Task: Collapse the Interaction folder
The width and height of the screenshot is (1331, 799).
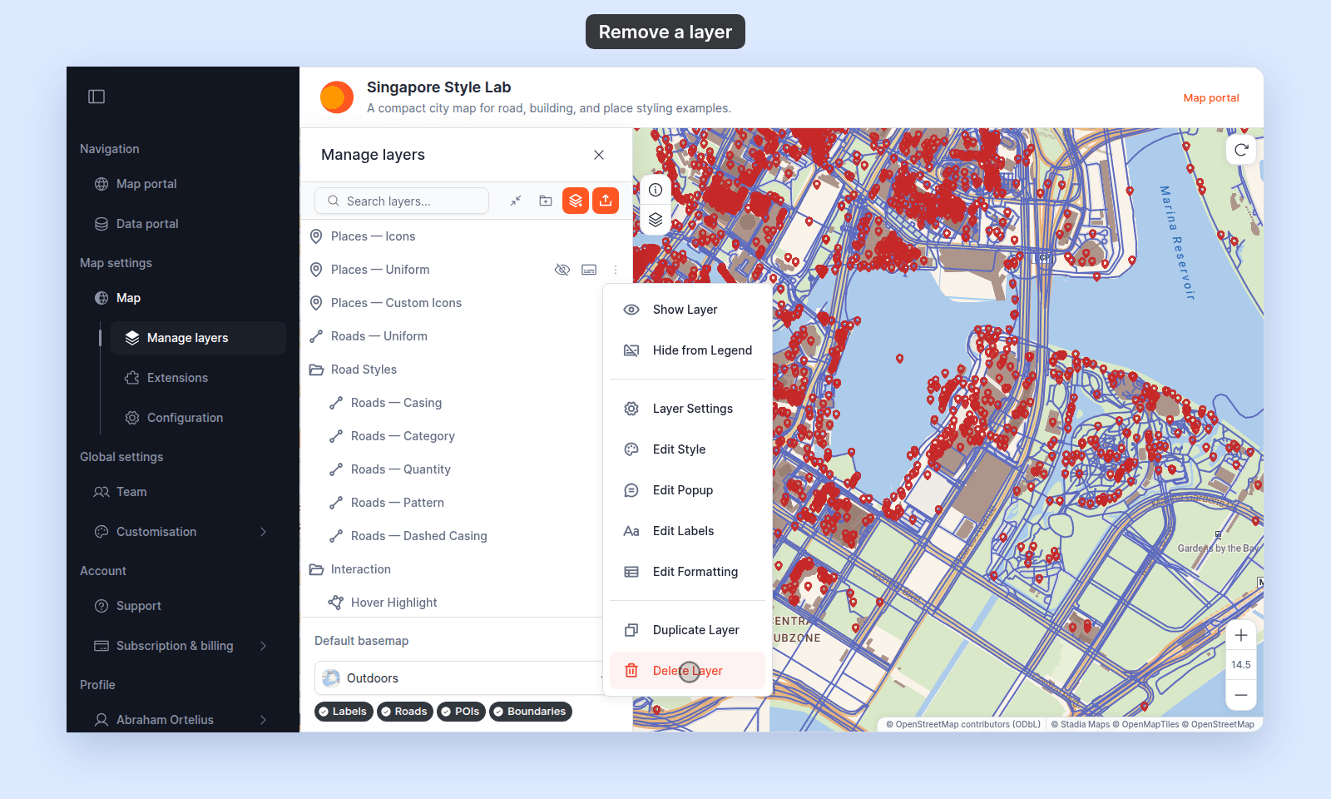Action: [x=316, y=569]
